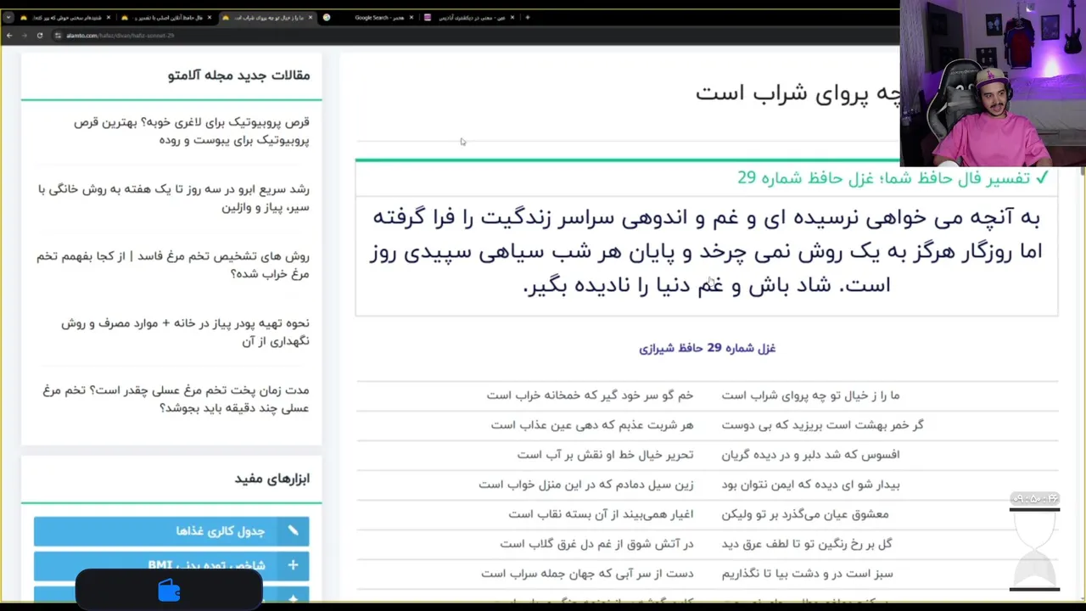Switch to the فال حافظ آنلاین tab

pos(165,17)
